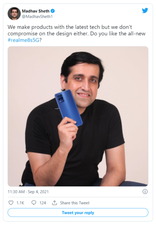This screenshot has width=156, height=225.
Task: Click the tweet text starting We make products
Action: [77, 34]
